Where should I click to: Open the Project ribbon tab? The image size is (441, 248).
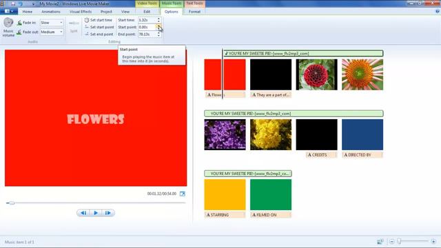tap(106, 12)
